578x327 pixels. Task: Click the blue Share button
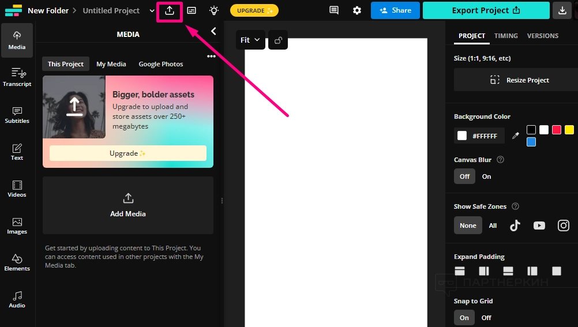[395, 10]
